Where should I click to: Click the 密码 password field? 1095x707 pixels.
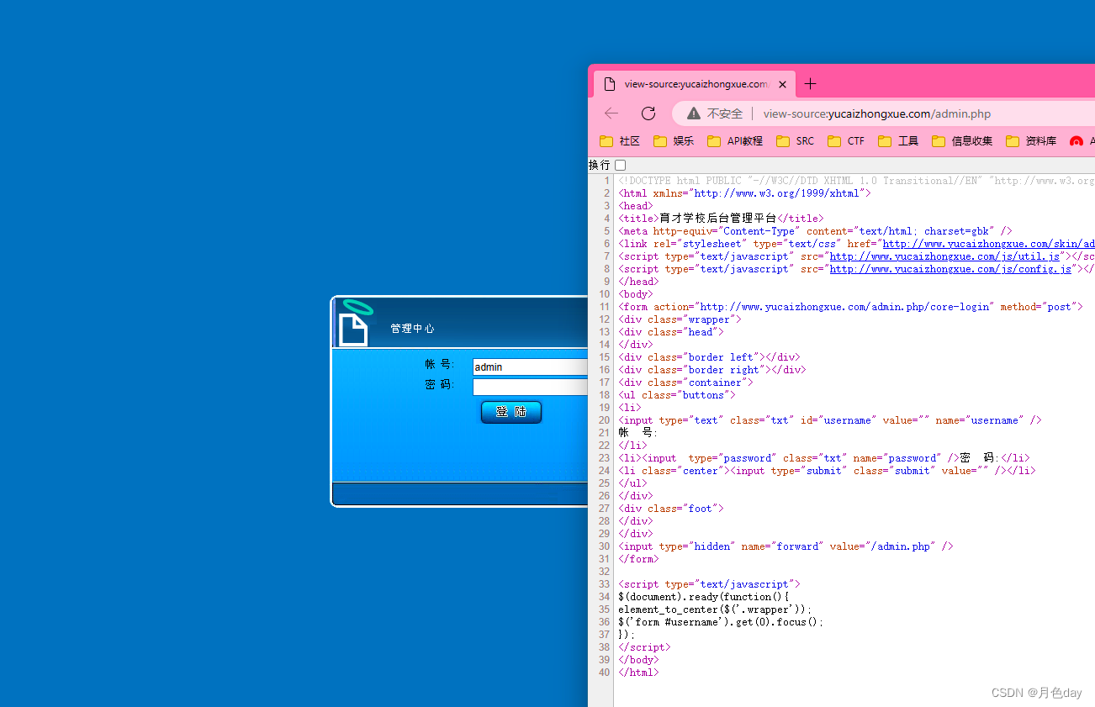tap(530, 387)
